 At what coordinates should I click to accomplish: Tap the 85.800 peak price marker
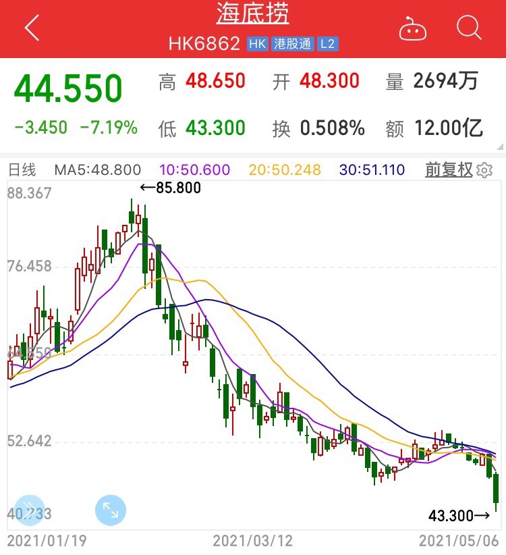pos(171,188)
